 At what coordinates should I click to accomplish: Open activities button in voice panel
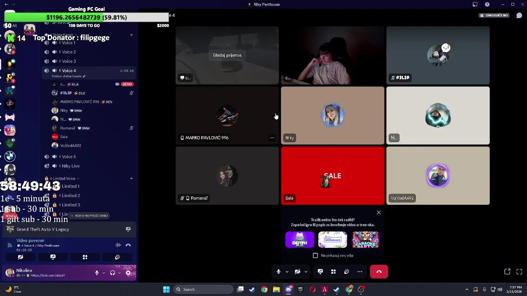click(x=85, y=257)
